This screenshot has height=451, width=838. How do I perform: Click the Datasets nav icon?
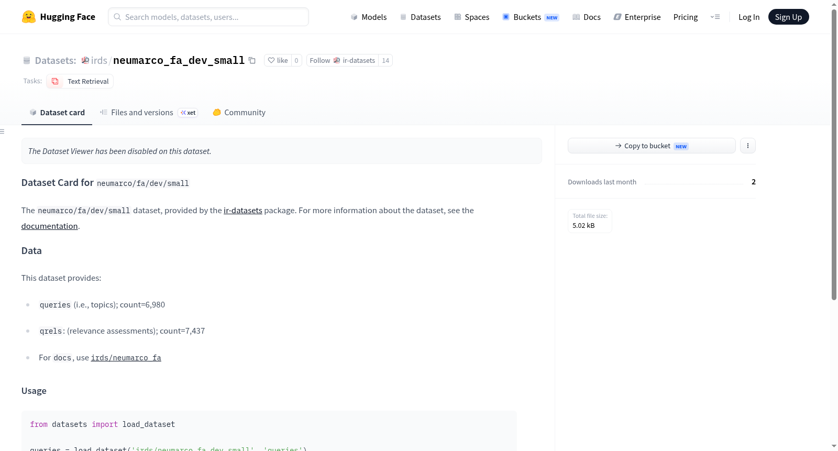pyautogui.click(x=403, y=17)
